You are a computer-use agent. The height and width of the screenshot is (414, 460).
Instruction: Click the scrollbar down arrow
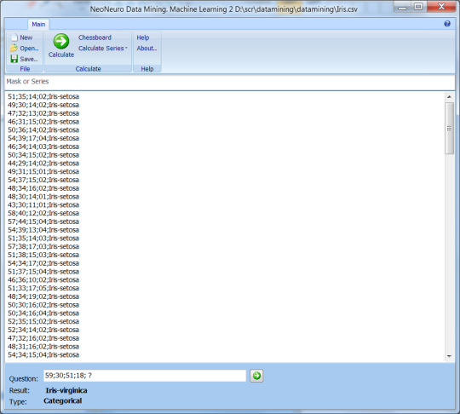pos(449,356)
